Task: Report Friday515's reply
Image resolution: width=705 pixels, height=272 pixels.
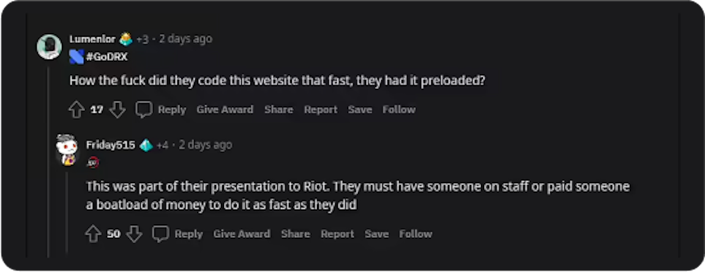Action: 337,234
